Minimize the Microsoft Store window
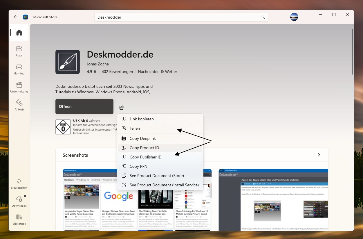 [x=321, y=15]
